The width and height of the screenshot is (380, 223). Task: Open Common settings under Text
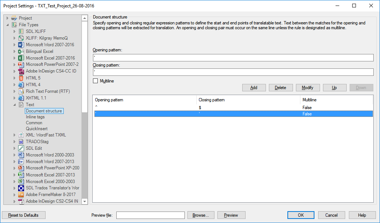tap(34, 123)
